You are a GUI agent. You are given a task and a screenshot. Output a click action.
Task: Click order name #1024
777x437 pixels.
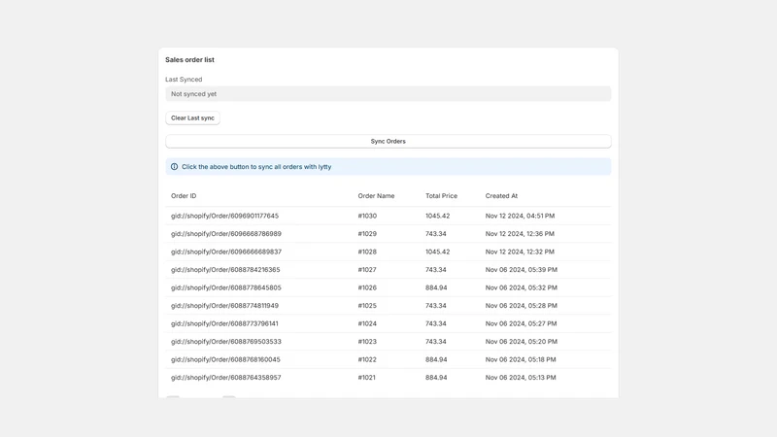point(367,323)
